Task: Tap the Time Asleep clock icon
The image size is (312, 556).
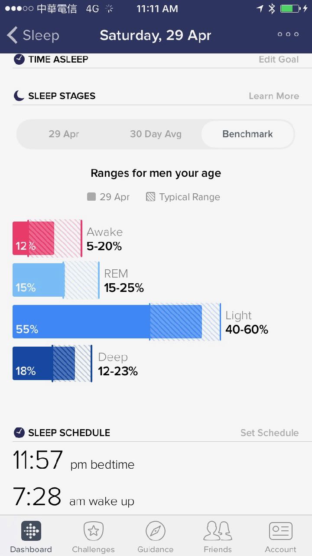Action: click(x=19, y=60)
